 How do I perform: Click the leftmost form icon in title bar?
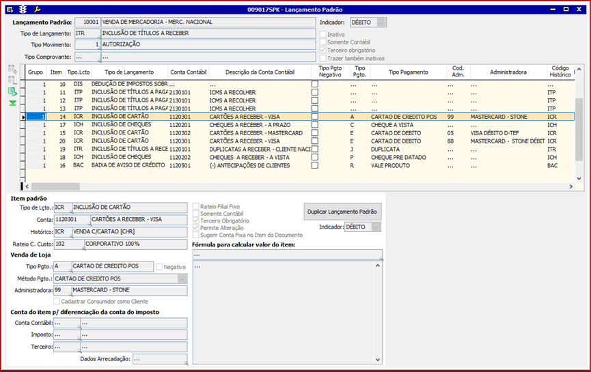[x=9, y=10]
